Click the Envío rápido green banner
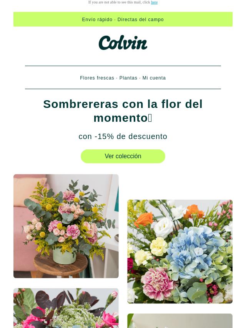 (123, 19)
